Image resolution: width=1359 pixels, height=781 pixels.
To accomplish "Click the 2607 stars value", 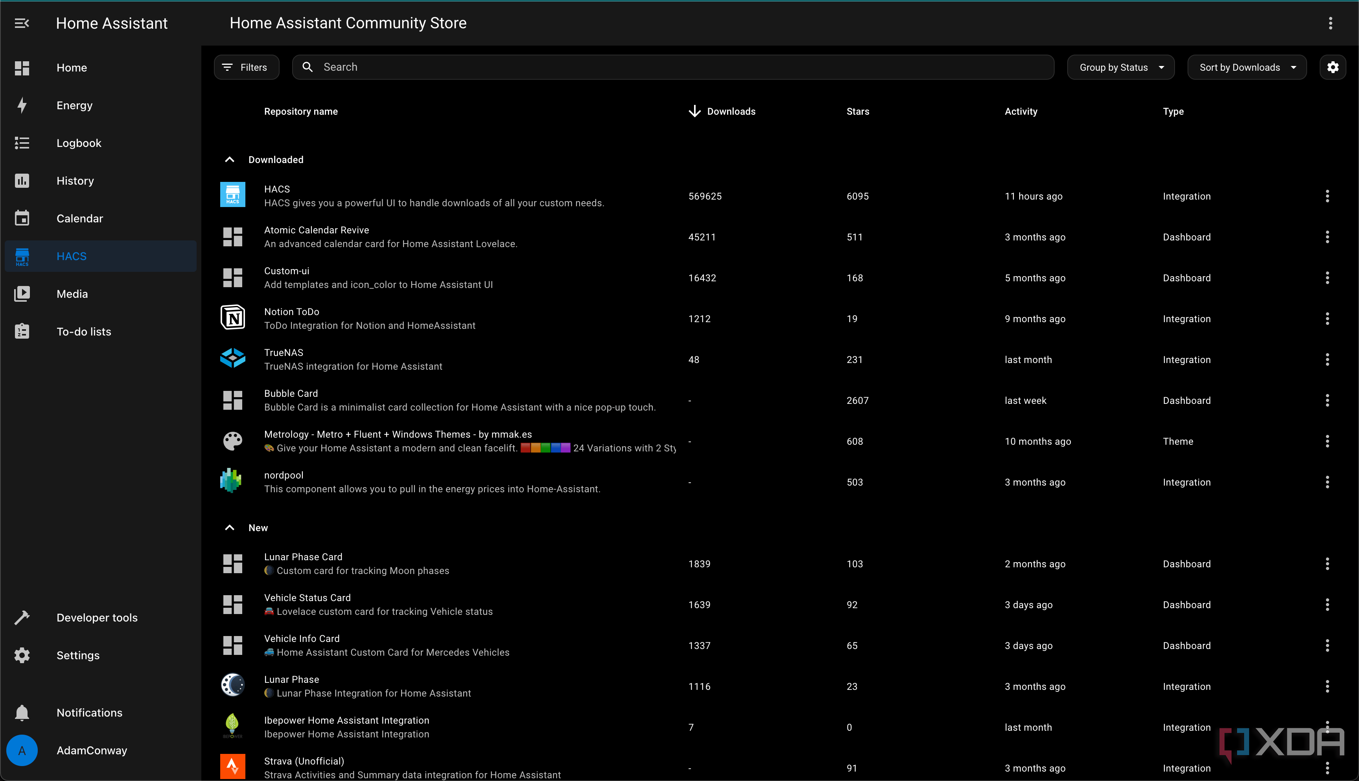I will pyautogui.click(x=857, y=400).
